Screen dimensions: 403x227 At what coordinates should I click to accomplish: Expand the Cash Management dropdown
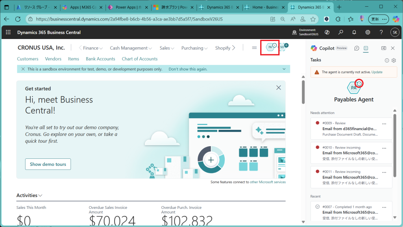(131, 48)
